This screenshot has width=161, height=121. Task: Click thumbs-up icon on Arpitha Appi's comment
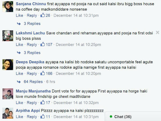(x=43, y=117)
